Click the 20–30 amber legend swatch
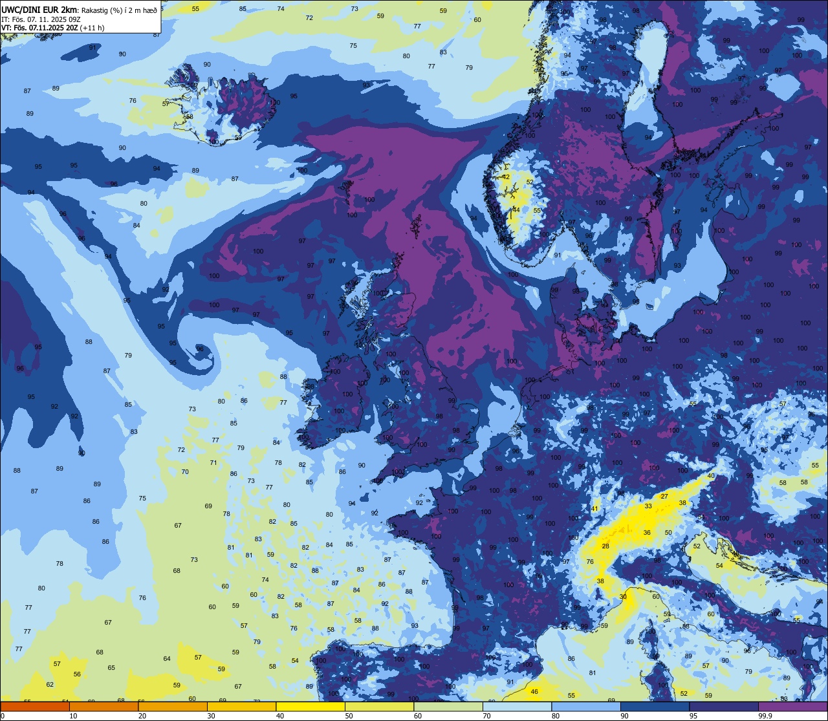Viewport: 828px width, 721px height. [173, 706]
